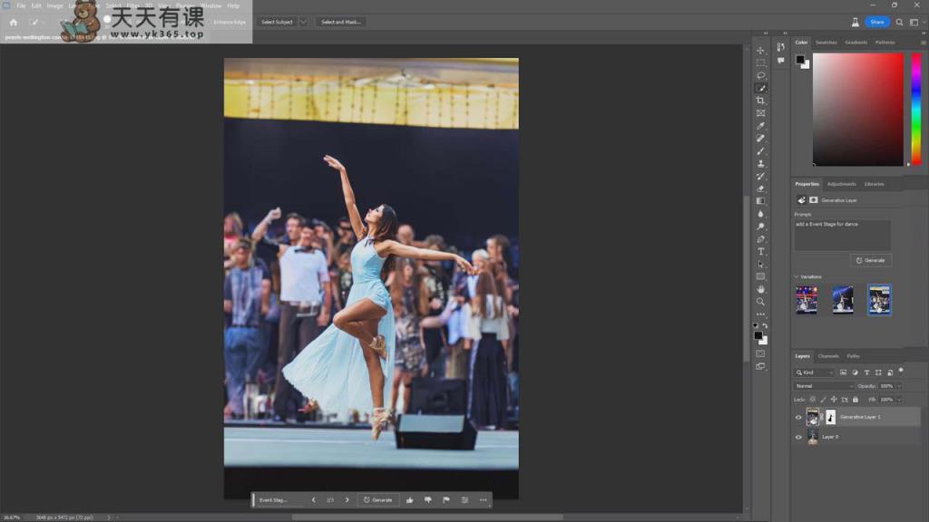Select the Quick Selection tool
The image size is (929, 522).
761,88
